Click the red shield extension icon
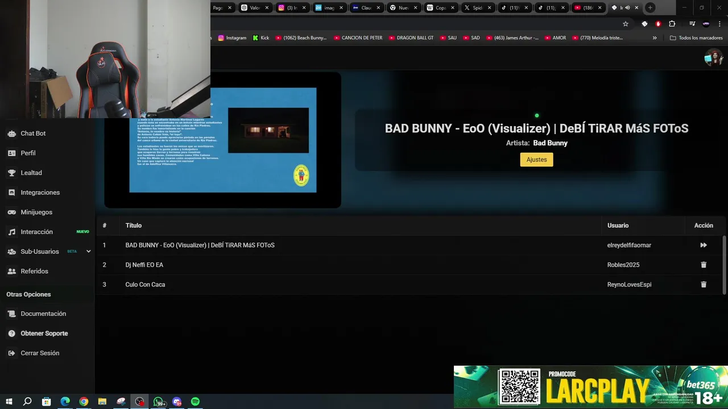The width and height of the screenshot is (728, 409). point(658,24)
